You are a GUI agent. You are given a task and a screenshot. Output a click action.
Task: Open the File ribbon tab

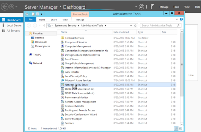pyautogui.click(x=31, y=20)
